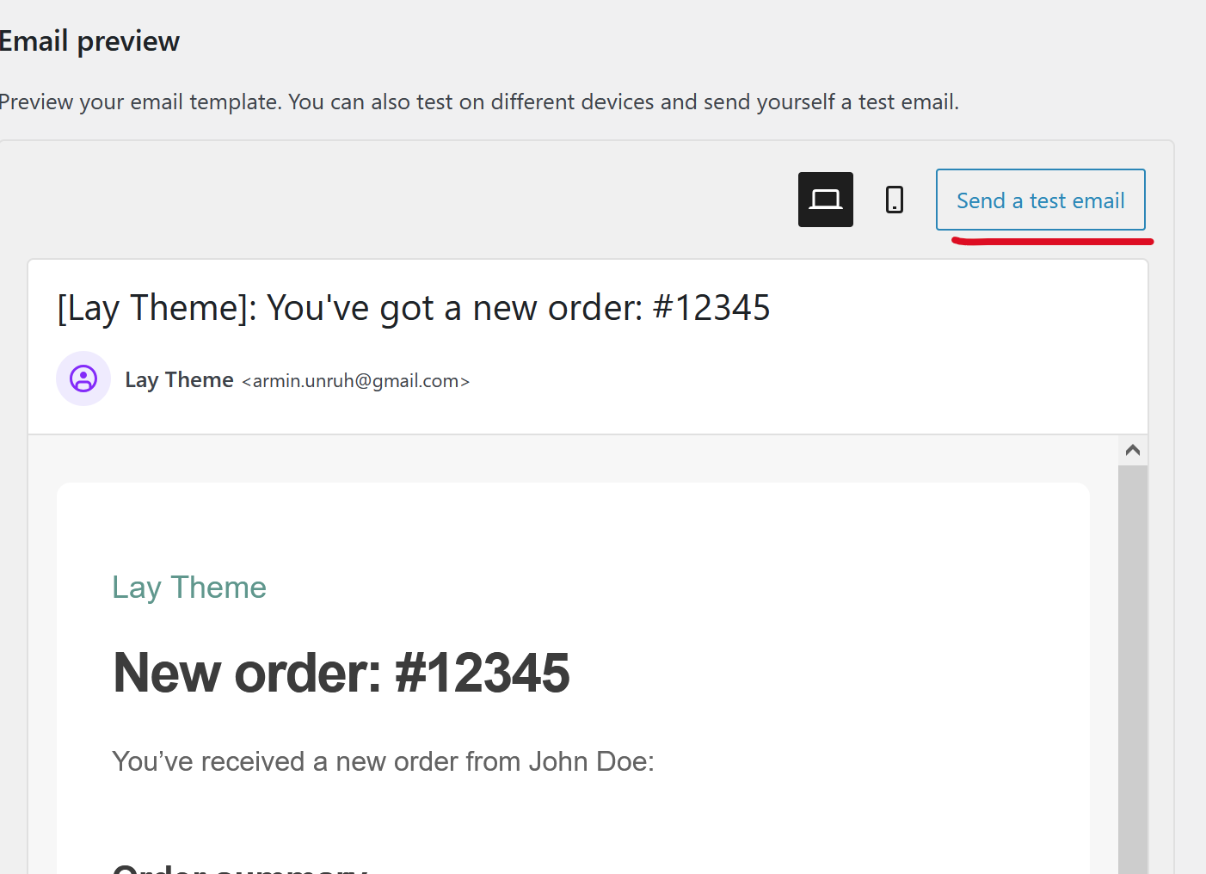Screen dimensions: 1206x874
Task: Click the Email preview section title
Action: click(x=89, y=41)
